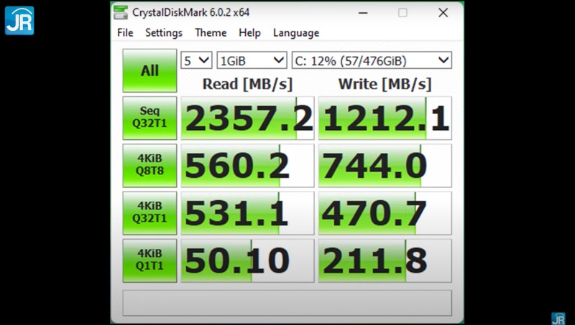
Task: Click the small JR watermark at bottom right
Action: pyautogui.click(x=558, y=317)
